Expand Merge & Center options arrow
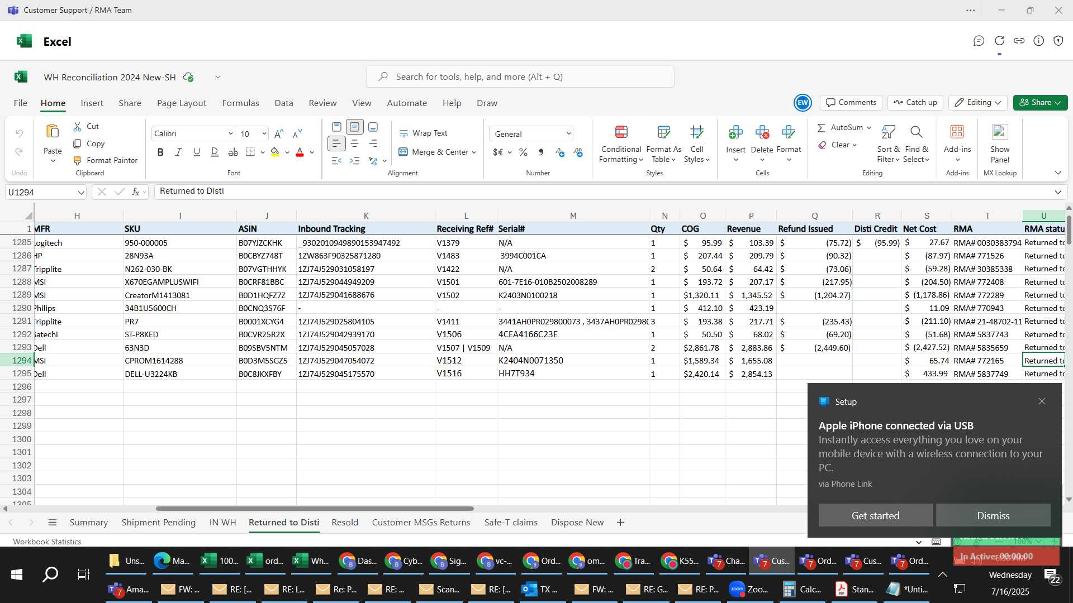 474,152
